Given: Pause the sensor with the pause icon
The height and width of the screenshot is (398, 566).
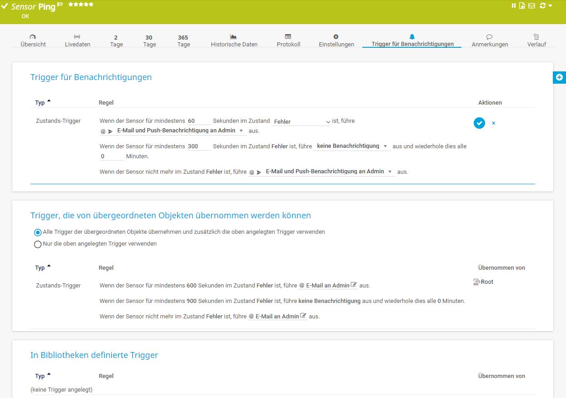Looking at the screenshot, I should tap(514, 5).
